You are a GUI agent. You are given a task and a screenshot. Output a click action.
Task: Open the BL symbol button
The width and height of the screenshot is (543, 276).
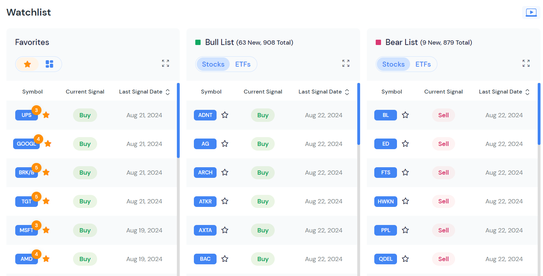[x=386, y=115]
